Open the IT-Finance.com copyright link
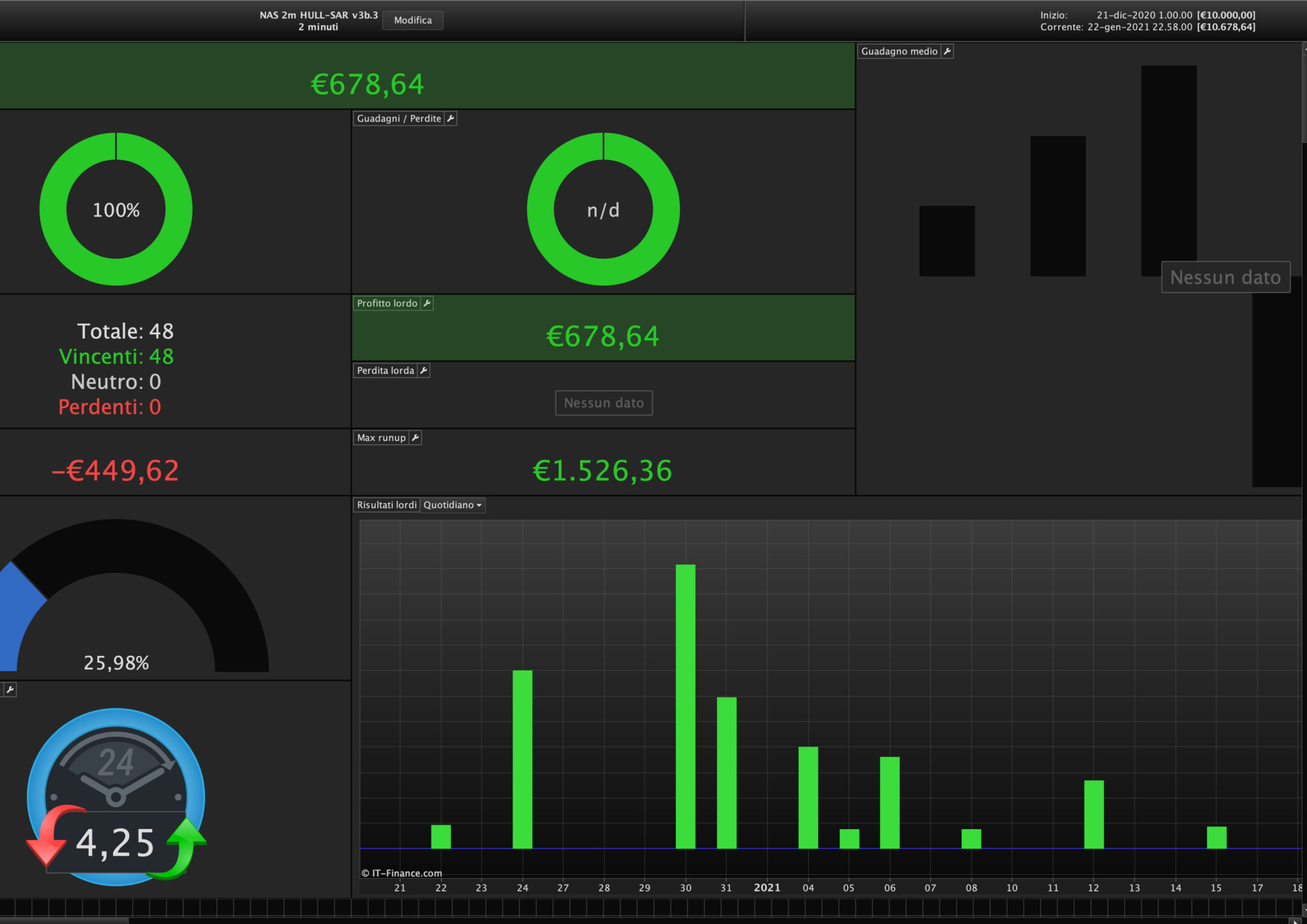This screenshot has height=924, width=1307. 401,873
